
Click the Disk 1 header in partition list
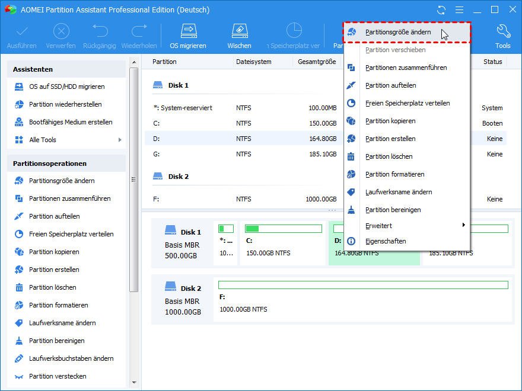[171, 85]
